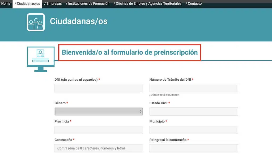The width and height of the screenshot is (272, 157).
Task: Open Oficinas de Empleo y Agencias Territoriales
Action: (147, 4)
